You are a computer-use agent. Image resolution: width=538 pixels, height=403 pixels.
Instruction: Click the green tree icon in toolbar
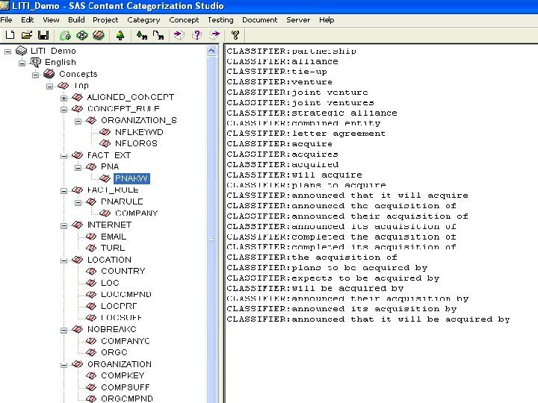(x=120, y=35)
